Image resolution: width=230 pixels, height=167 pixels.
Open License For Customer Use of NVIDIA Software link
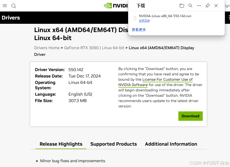[x=155, y=82]
